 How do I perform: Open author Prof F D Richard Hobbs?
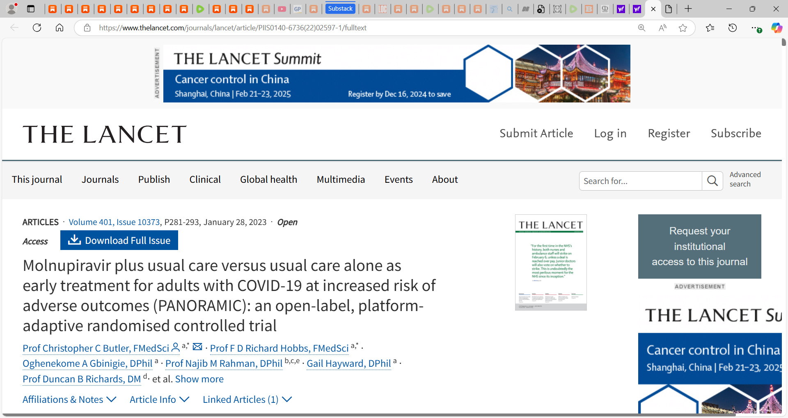pyautogui.click(x=279, y=348)
